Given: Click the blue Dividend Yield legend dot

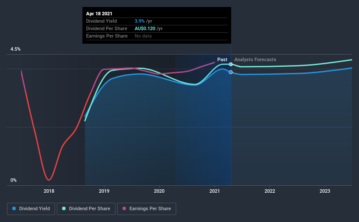Looking at the screenshot, I should tap(14, 208).
